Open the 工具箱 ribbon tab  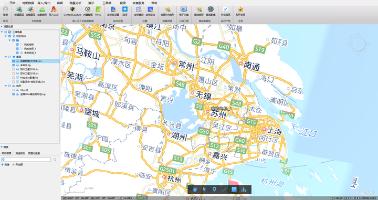coord(107,3)
